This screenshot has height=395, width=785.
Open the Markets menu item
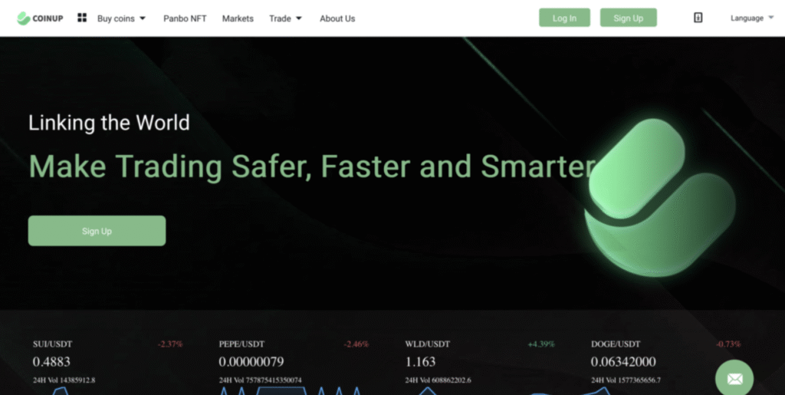(x=238, y=18)
